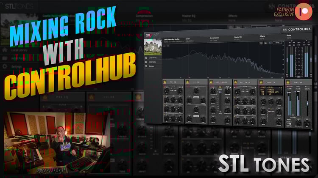The width and height of the screenshot is (318, 178).
Task: Click the lower Color section mode button
Action: point(196,116)
